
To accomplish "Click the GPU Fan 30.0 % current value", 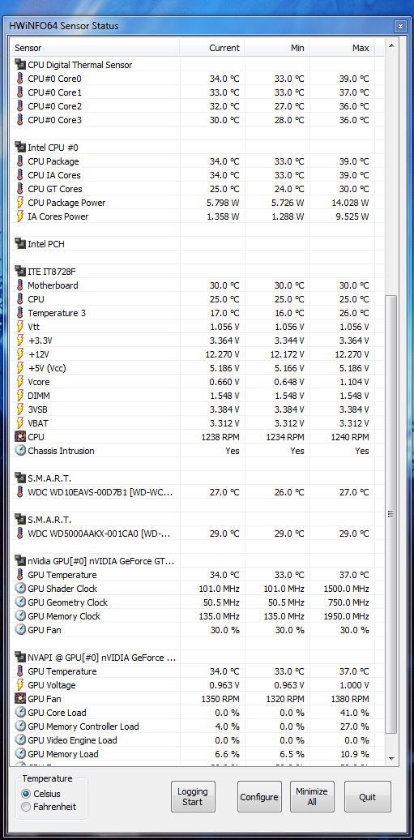I will 224,630.
